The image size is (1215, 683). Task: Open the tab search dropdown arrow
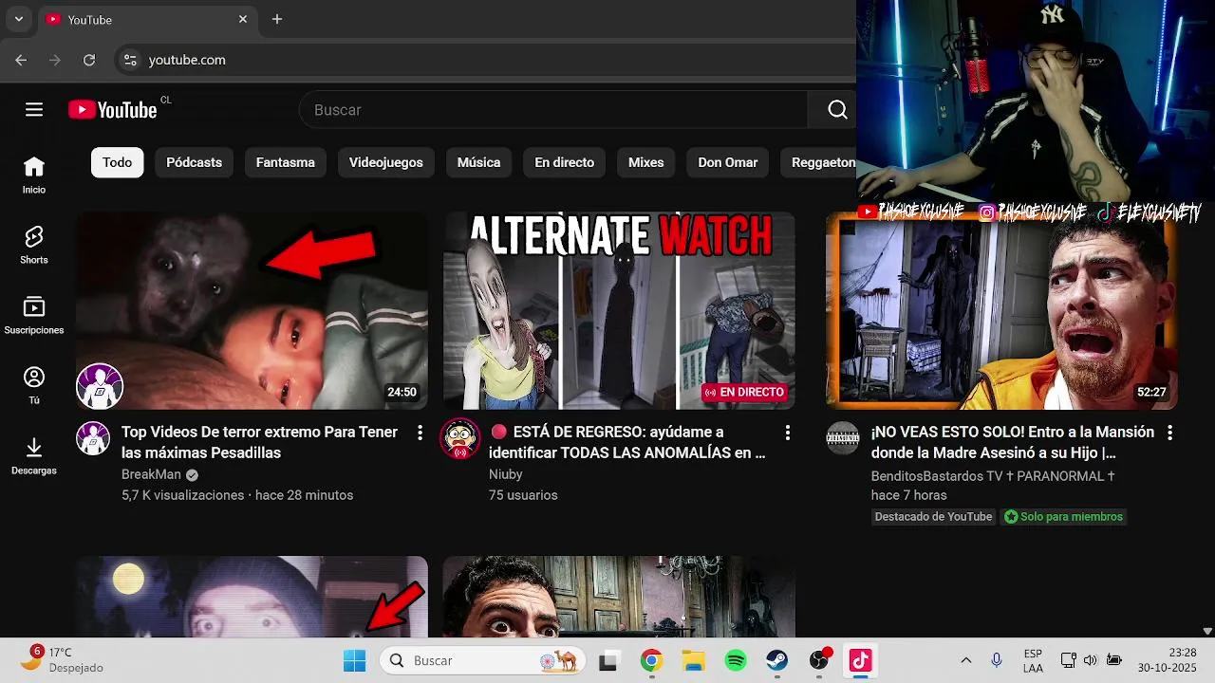(18, 19)
